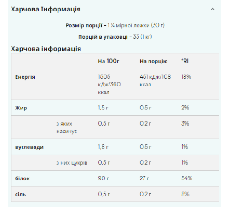Click the білок row label

[22, 178]
